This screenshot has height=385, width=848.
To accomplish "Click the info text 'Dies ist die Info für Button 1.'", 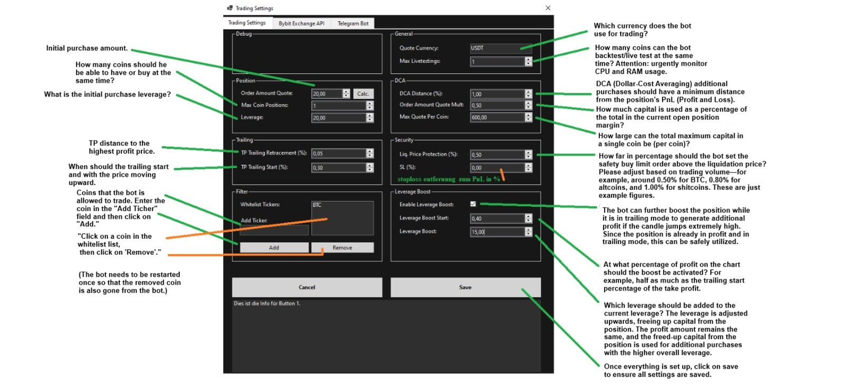I will coord(267,303).
